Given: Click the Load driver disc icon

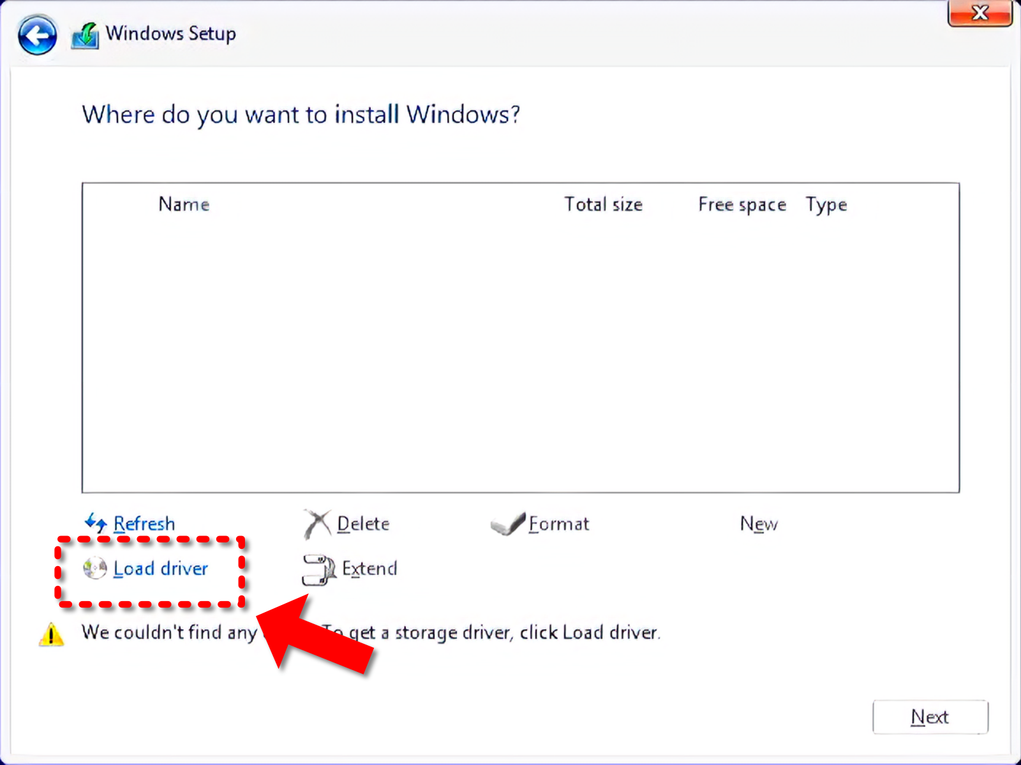Looking at the screenshot, I should point(95,568).
